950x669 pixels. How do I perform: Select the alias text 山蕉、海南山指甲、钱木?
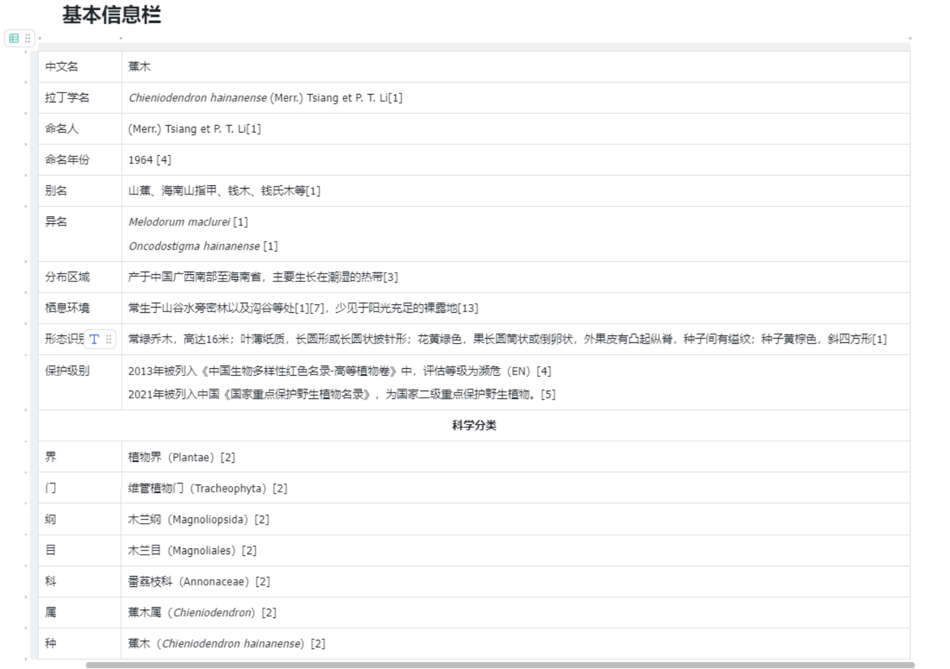coord(189,191)
